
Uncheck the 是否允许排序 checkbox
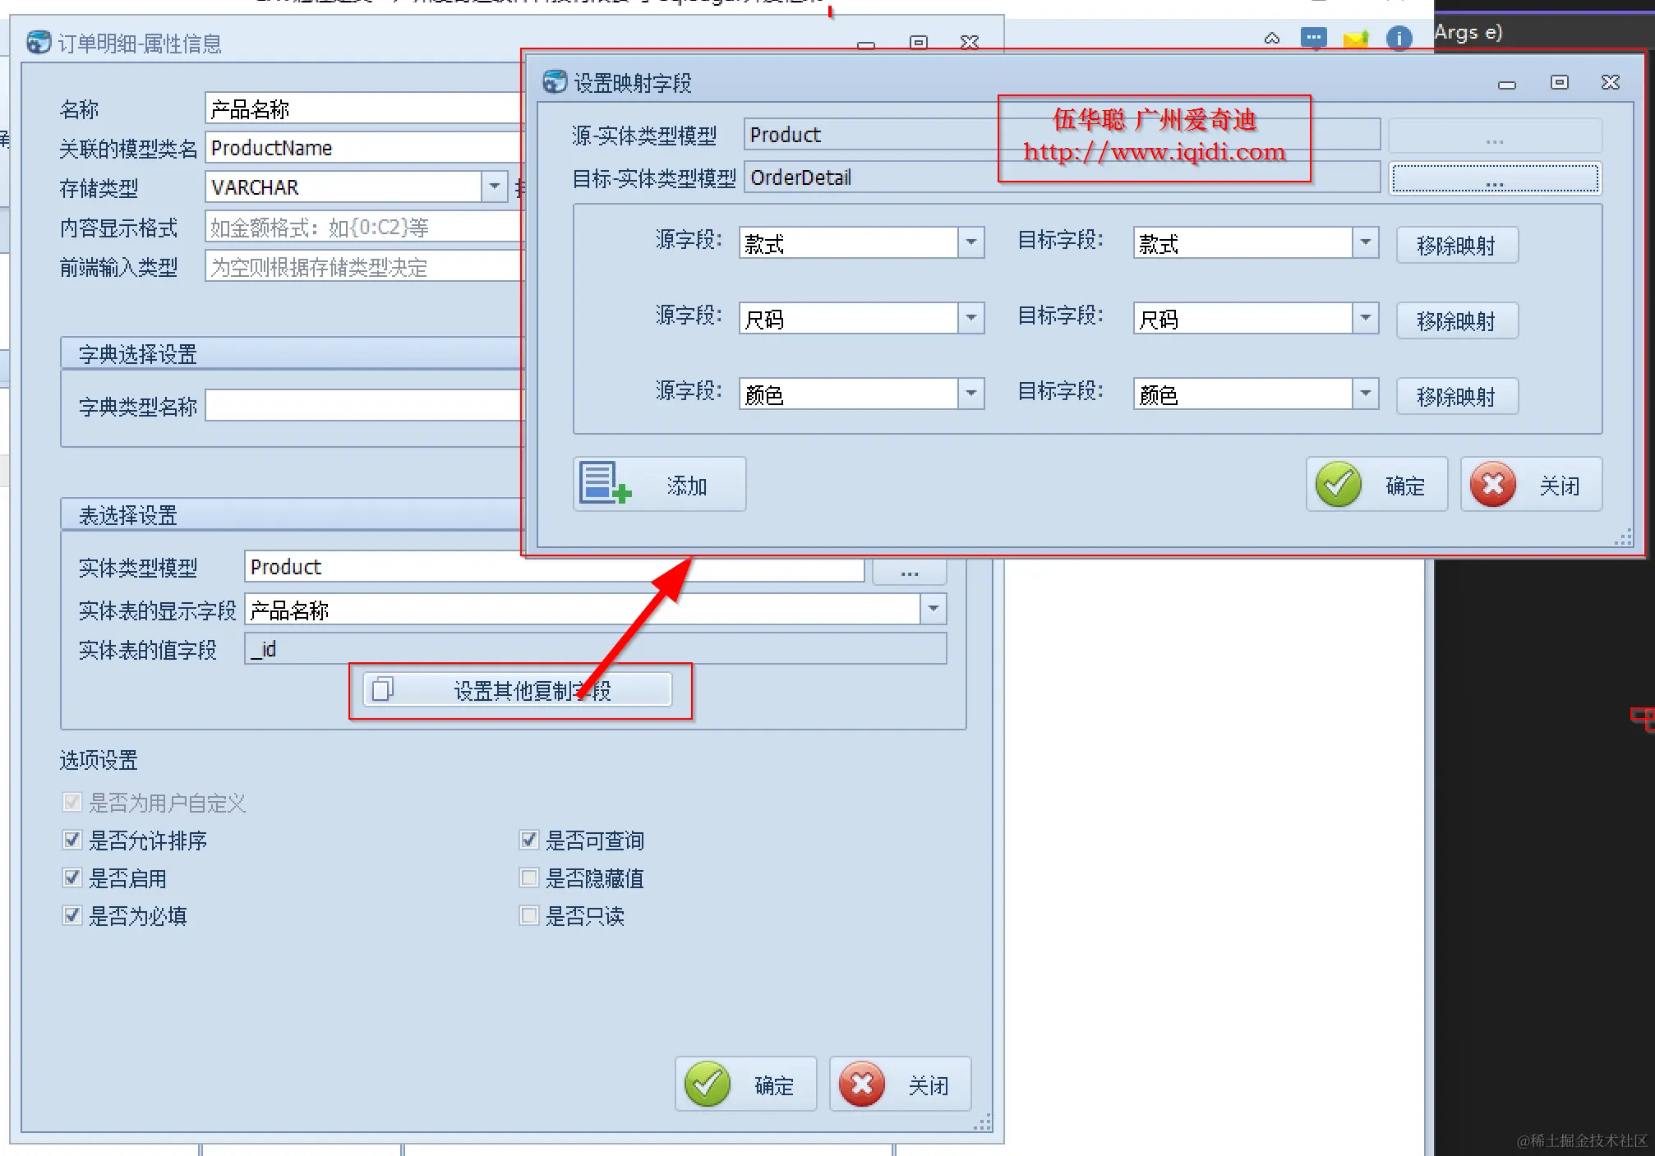72,840
